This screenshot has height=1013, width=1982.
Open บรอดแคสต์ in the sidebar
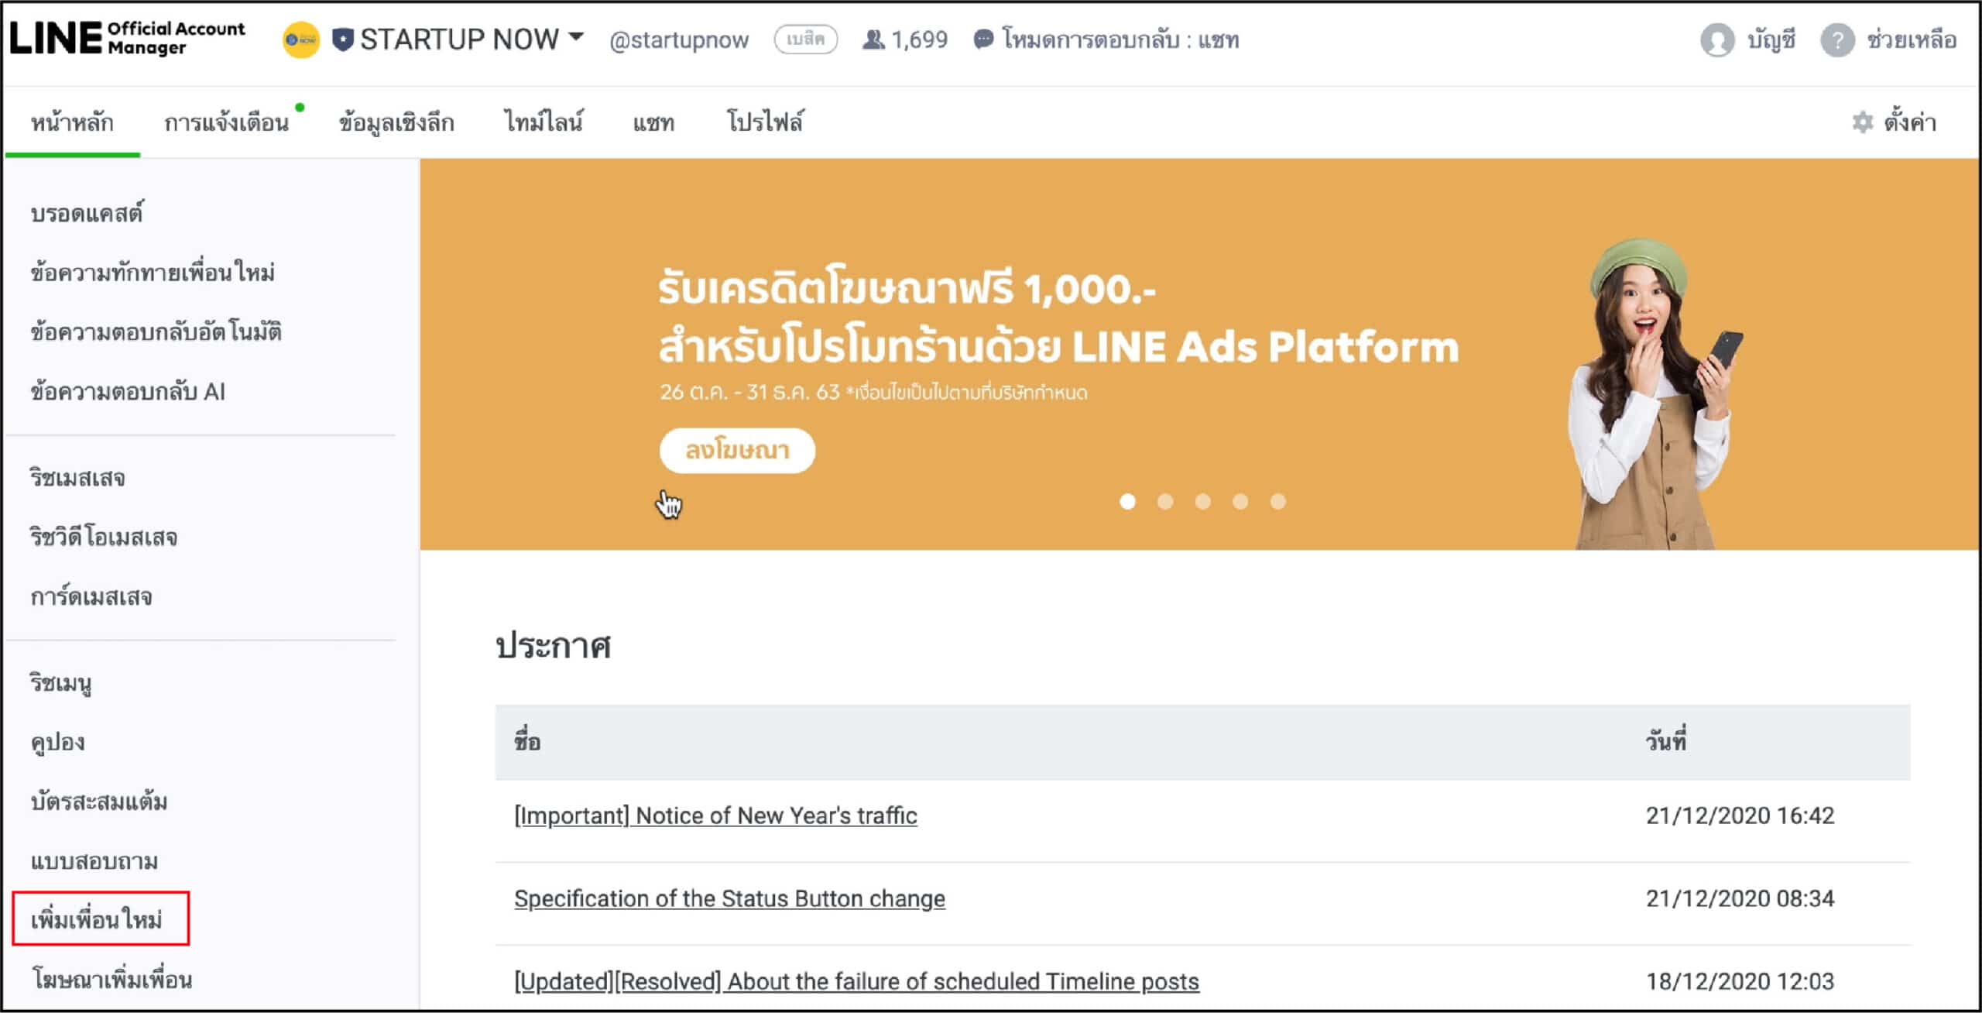point(87,213)
